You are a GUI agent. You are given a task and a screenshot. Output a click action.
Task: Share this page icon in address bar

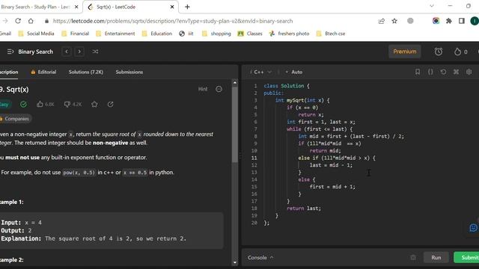tap(381, 21)
